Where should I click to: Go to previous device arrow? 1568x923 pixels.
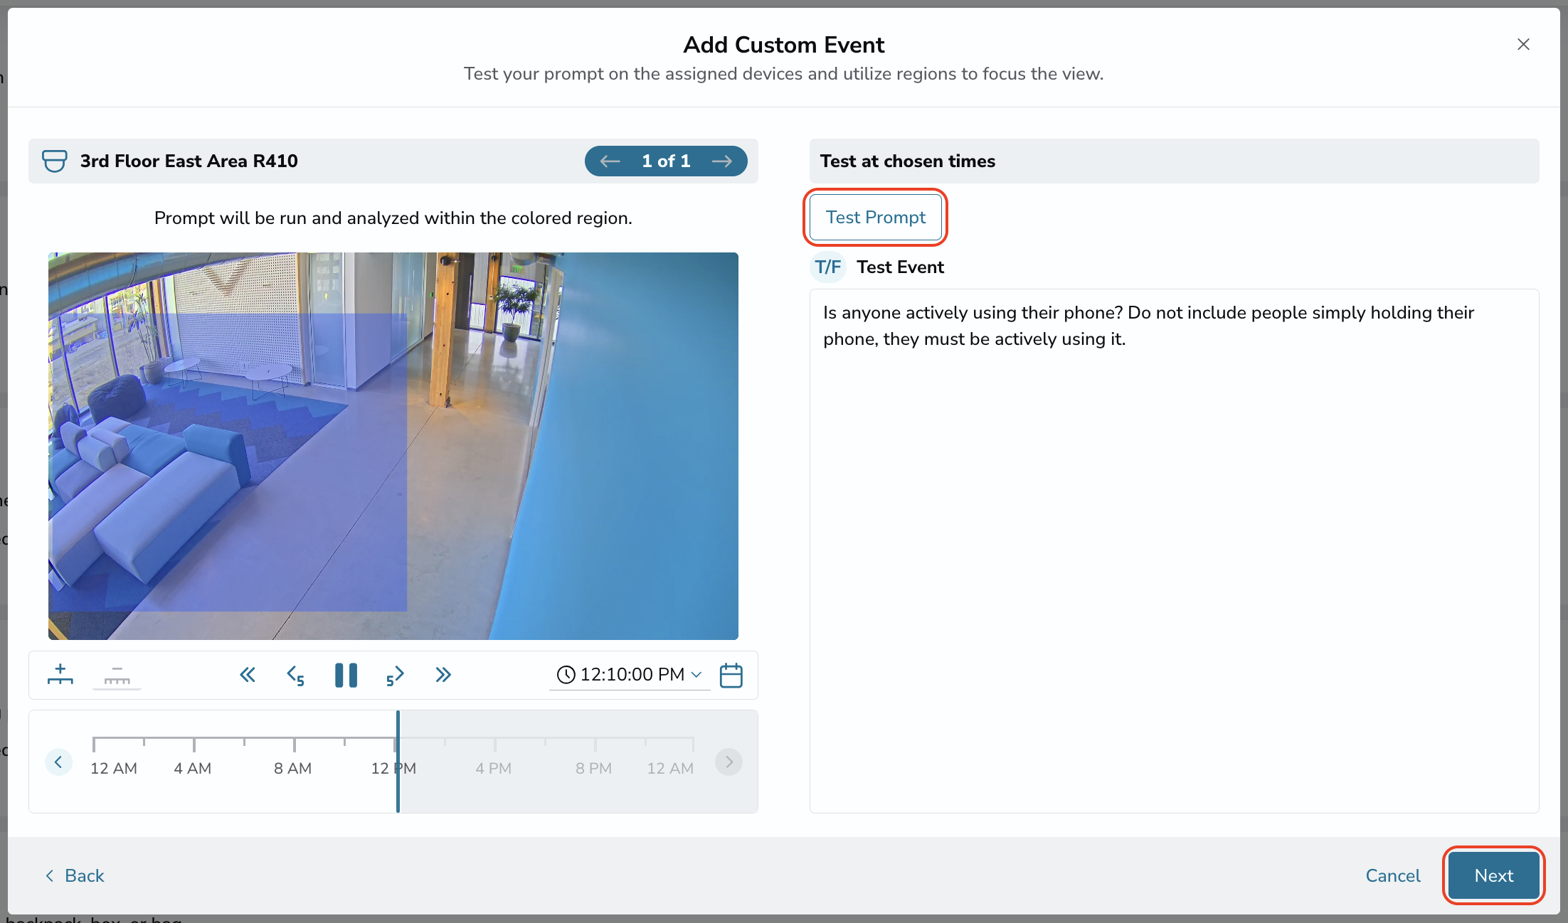[610, 161]
